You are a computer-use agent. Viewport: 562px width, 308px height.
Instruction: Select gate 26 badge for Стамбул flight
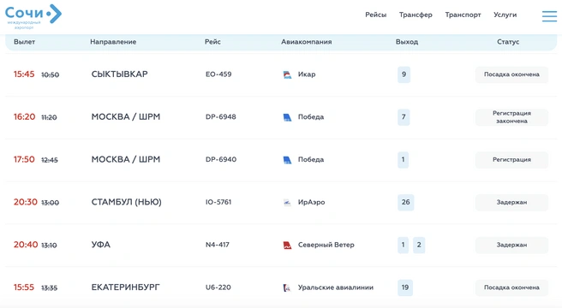[x=406, y=203]
